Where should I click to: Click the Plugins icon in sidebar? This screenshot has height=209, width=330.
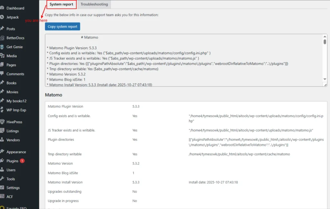point(2,161)
